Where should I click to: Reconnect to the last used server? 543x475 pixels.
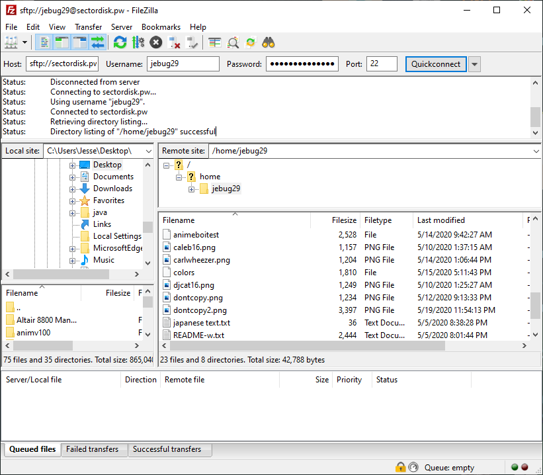tap(192, 42)
